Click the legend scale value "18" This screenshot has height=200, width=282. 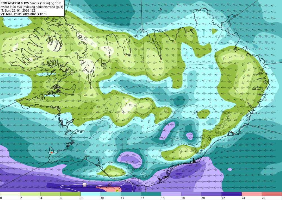[x=183, y=198]
